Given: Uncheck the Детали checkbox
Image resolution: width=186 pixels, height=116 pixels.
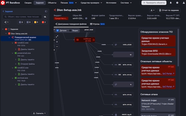Looking at the screenshot, I should [x=58, y=31].
